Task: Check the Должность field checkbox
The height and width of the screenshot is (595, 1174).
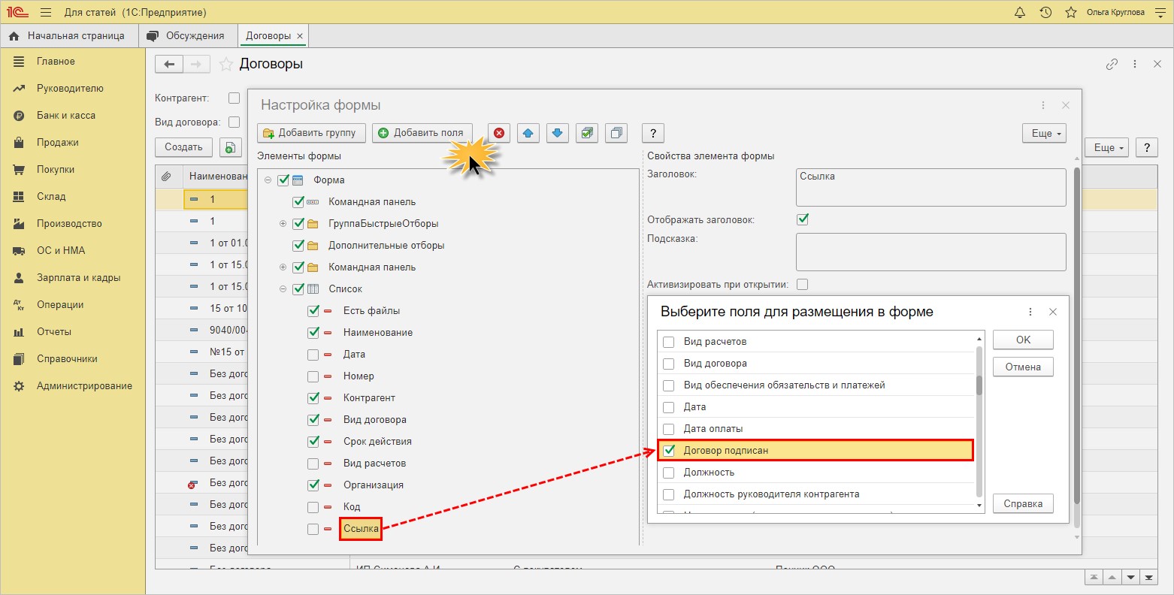Action: [x=668, y=473]
